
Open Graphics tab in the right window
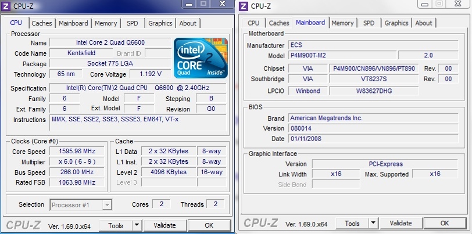pos(396,23)
